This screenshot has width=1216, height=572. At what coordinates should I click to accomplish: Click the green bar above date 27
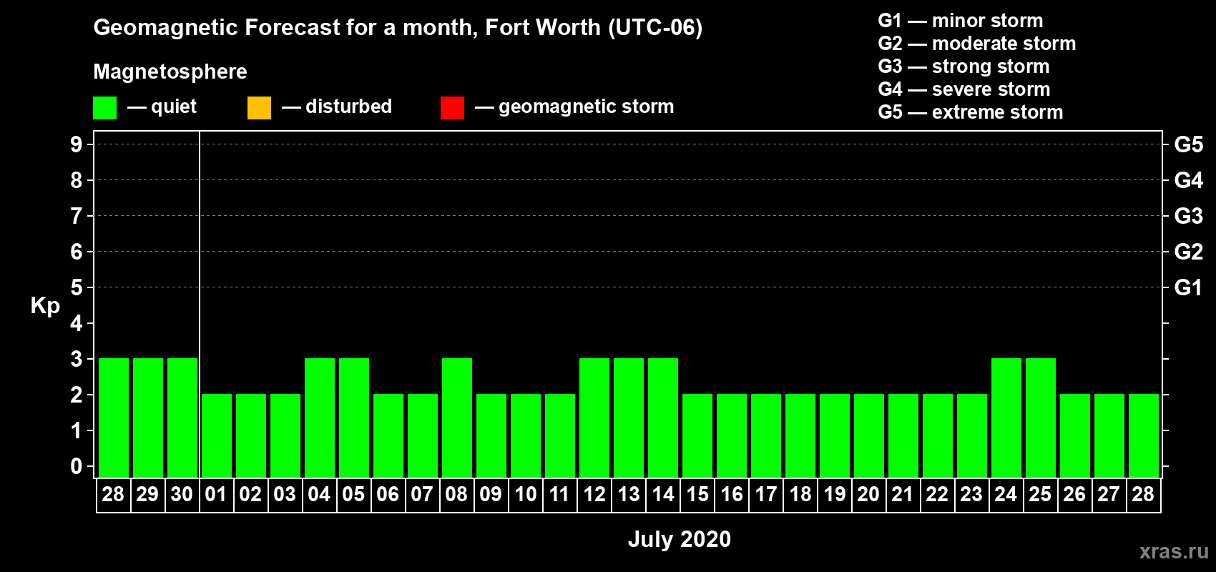click(1109, 435)
